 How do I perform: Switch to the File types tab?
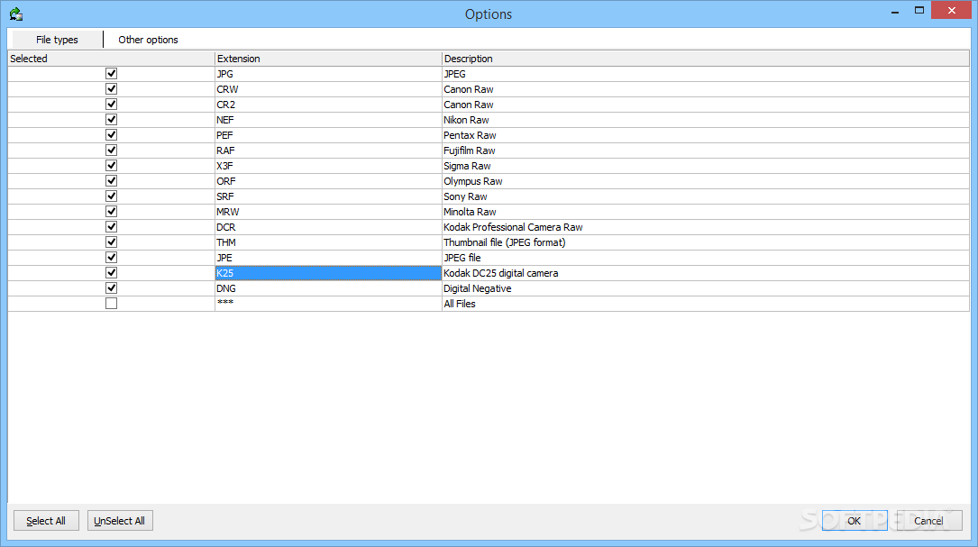click(x=57, y=40)
